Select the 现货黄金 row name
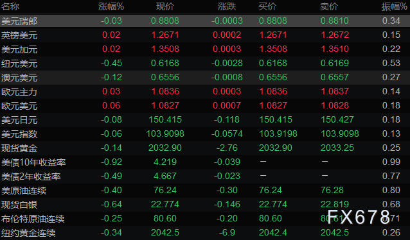 click(20, 148)
